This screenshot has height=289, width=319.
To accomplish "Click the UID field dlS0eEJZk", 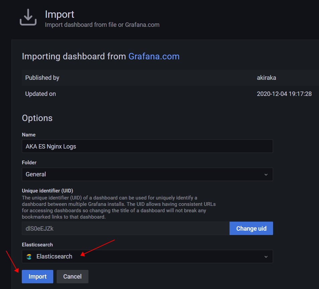I will point(126,228).
